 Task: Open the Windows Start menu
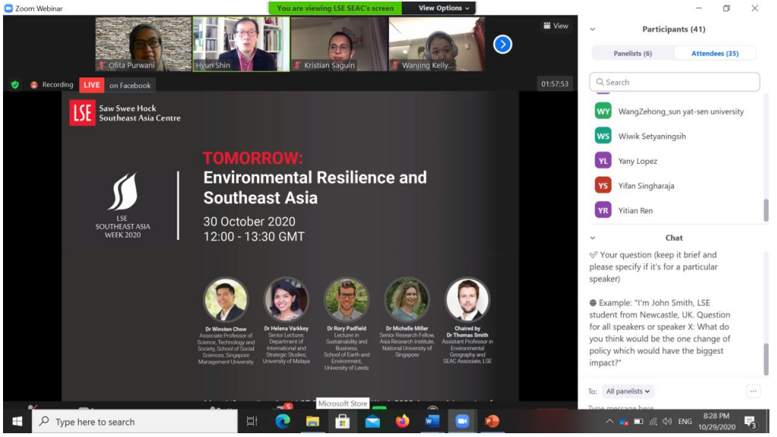click(x=17, y=422)
